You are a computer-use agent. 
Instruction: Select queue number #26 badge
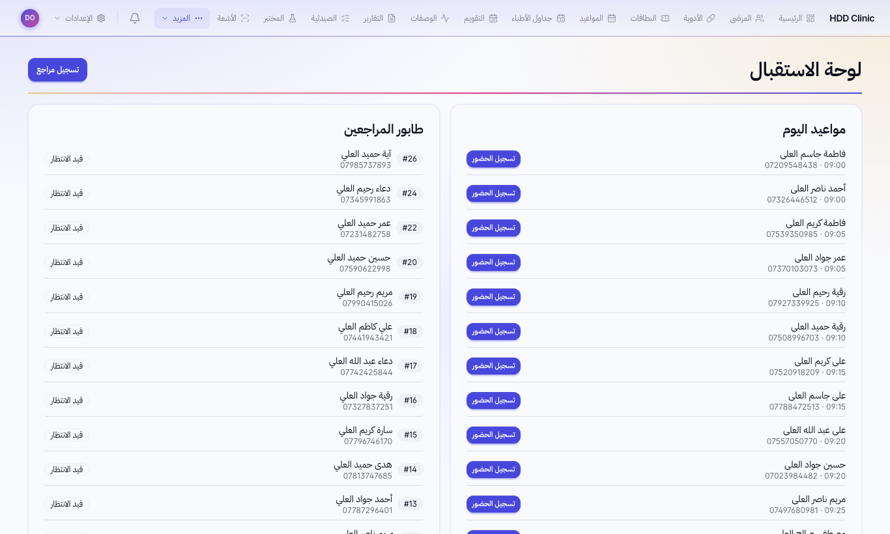click(410, 159)
